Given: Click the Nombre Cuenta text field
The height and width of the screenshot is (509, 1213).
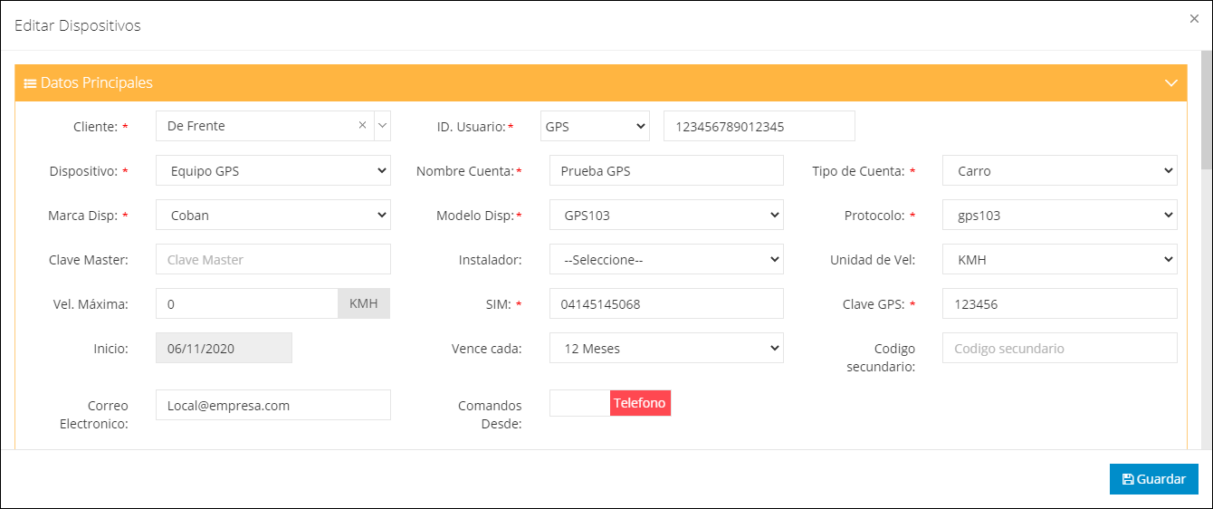Looking at the screenshot, I should coord(666,170).
